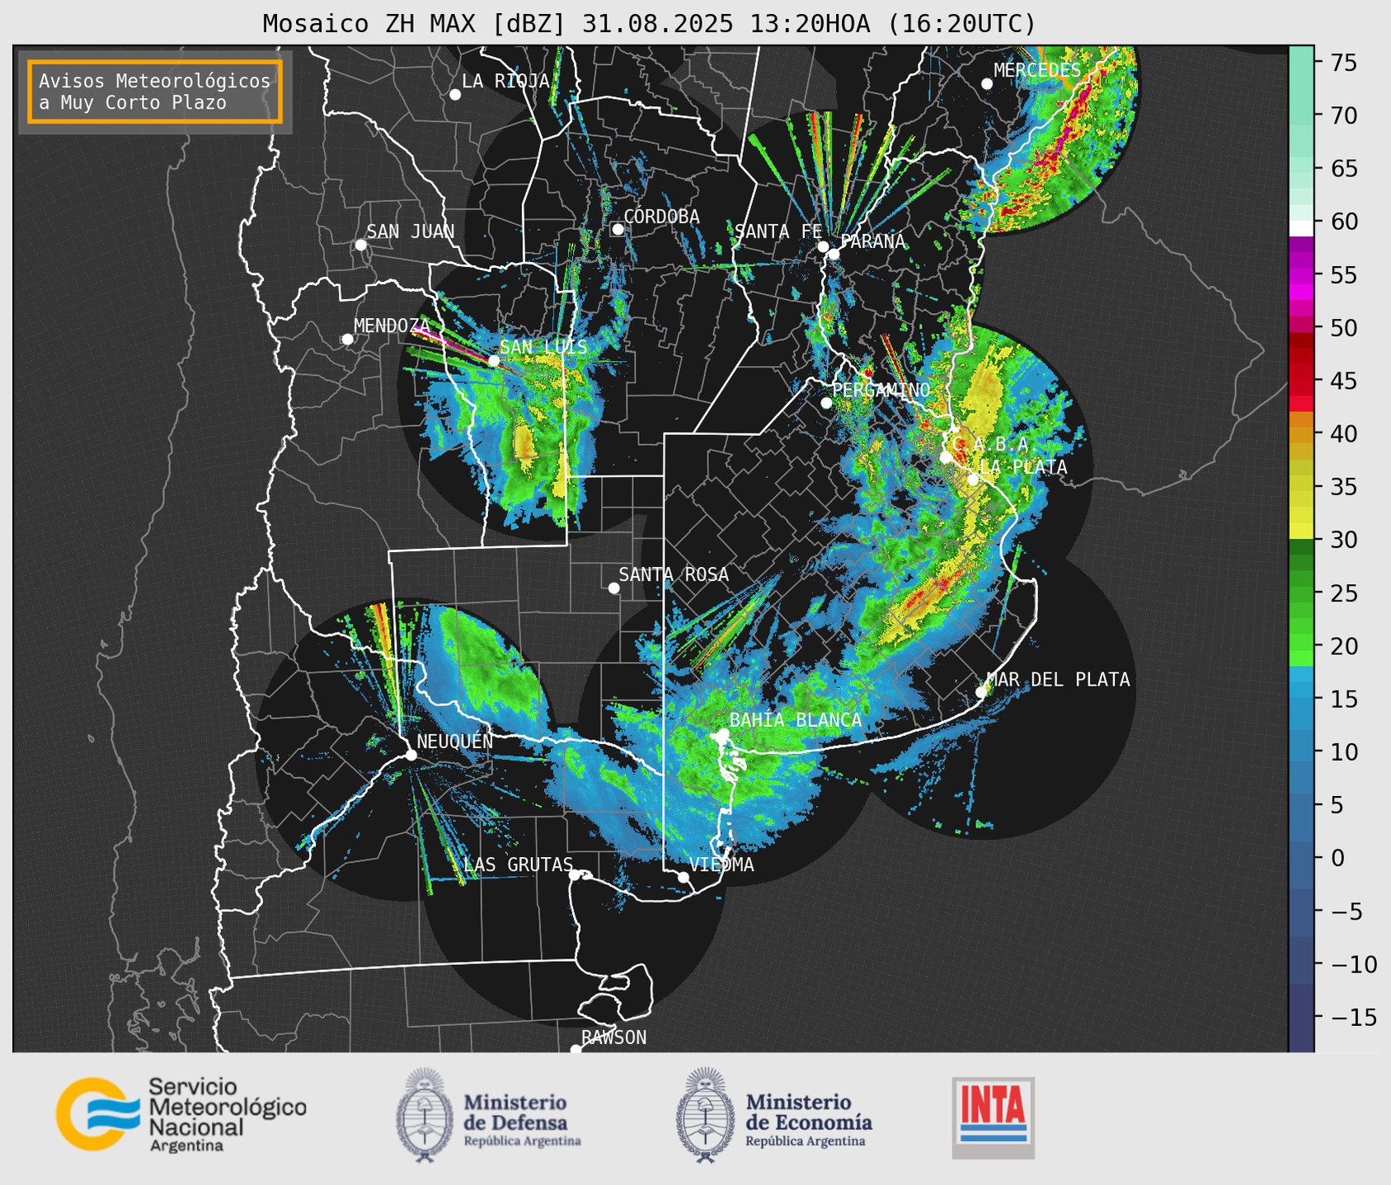The width and height of the screenshot is (1391, 1185).
Task: Click the VIEDMA city label
Action: coord(721,864)
